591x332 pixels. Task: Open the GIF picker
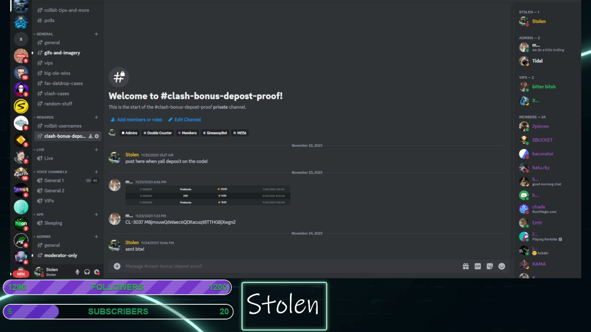[x=478, y=266]
